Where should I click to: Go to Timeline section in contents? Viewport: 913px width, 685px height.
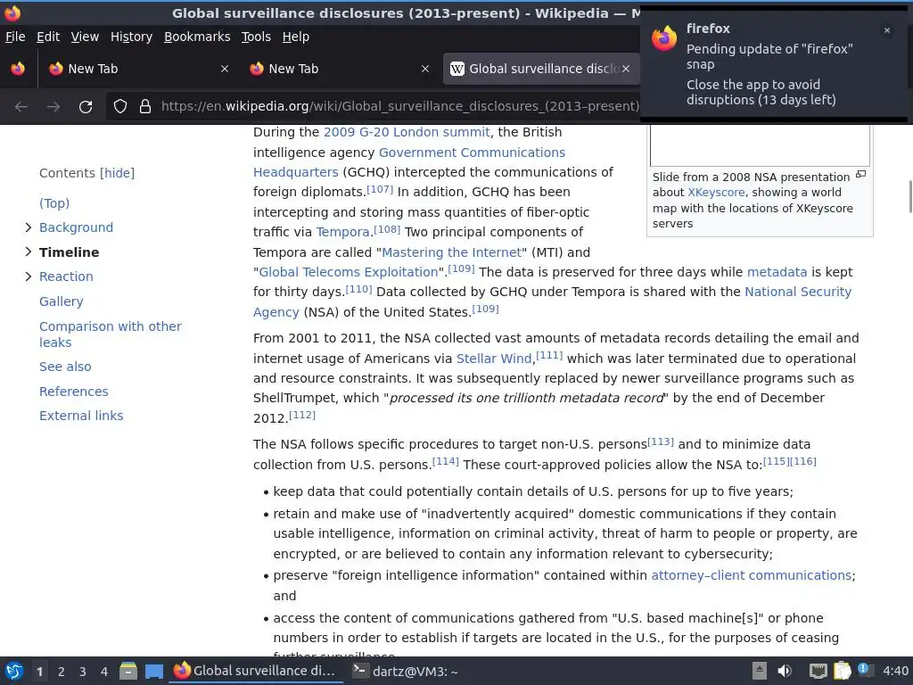(x=69, y=252)
